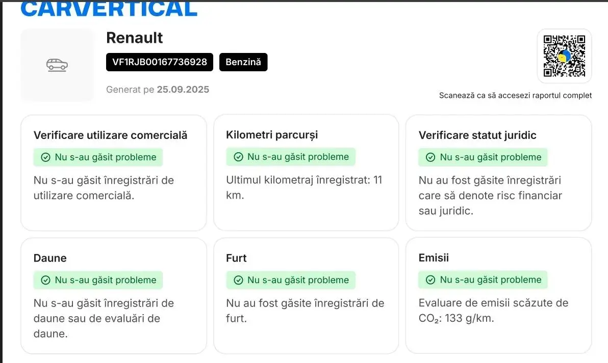The height and width of the screenshot is (363, 608).
Task: Click check icon under Furt
Action: [238, 280]
